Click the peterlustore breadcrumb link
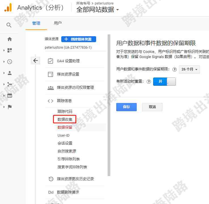The width and height of the screenshot is (209, 204). [x=104, y=3]
